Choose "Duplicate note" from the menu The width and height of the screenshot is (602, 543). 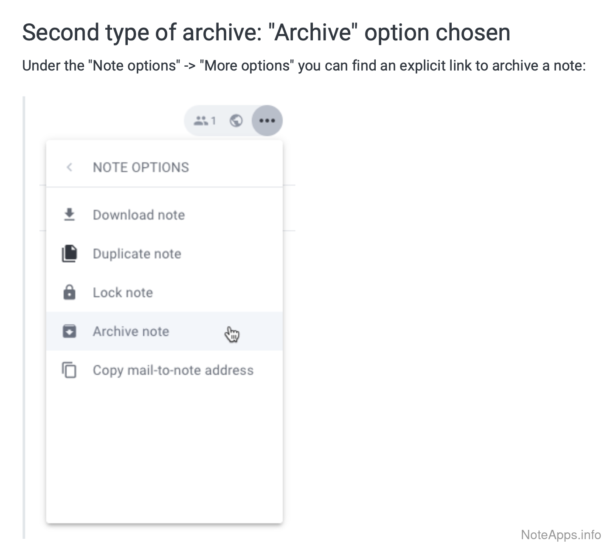point(137,254)
